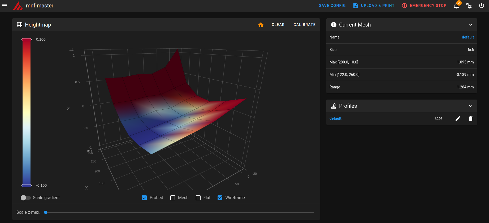This screenshot has width=489, height=223.
Task: Open the notifications bell
Action: tap(456, 6)
